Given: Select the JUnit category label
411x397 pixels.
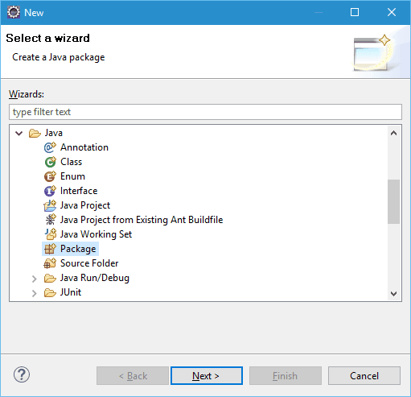Looking at the screenshot, I should 71,292.
